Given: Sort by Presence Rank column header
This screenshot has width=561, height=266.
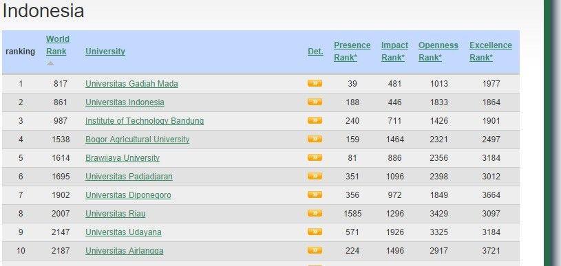Looking at the screenshot, I should [352, 52].
